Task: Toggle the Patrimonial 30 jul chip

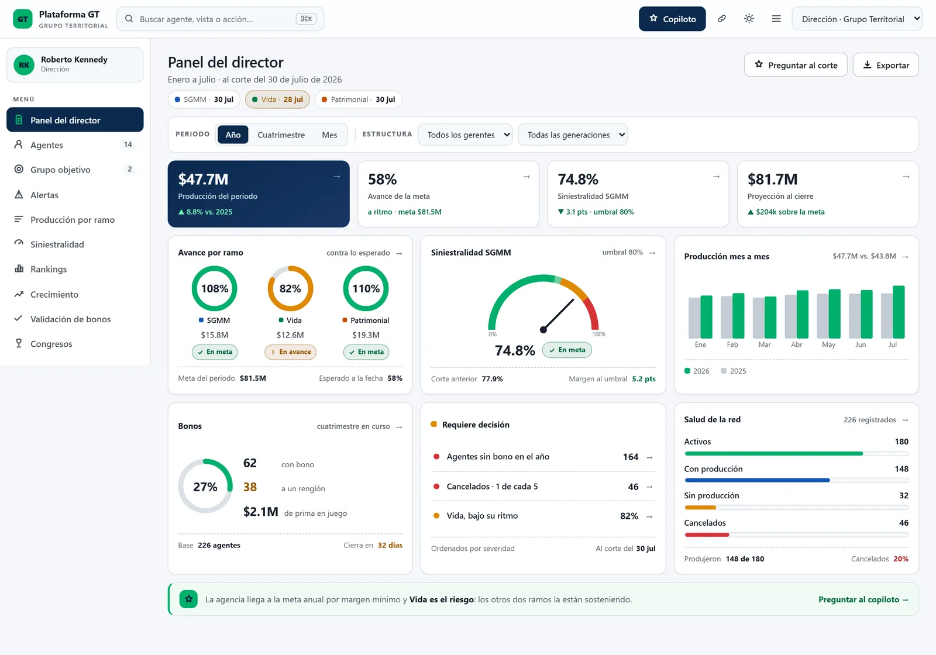Action: pos(358,99)
